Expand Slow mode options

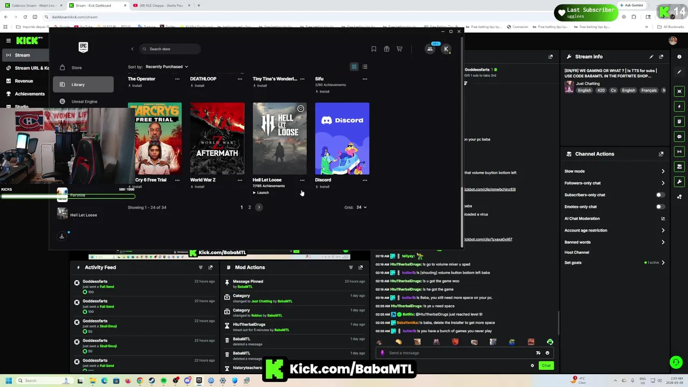coord(663,171)
